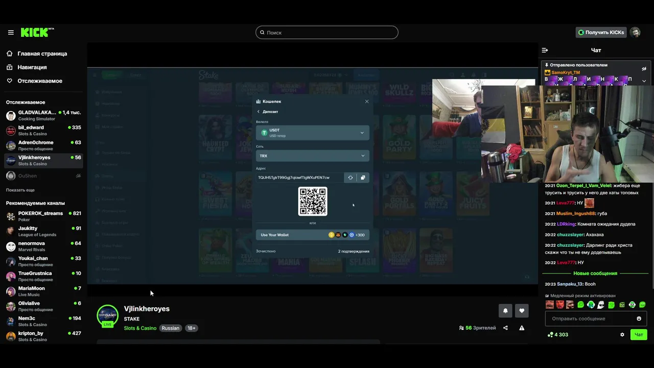Click the refresh address icon in stream
Viewport: 654px width, 368px height.
[351, 178]
